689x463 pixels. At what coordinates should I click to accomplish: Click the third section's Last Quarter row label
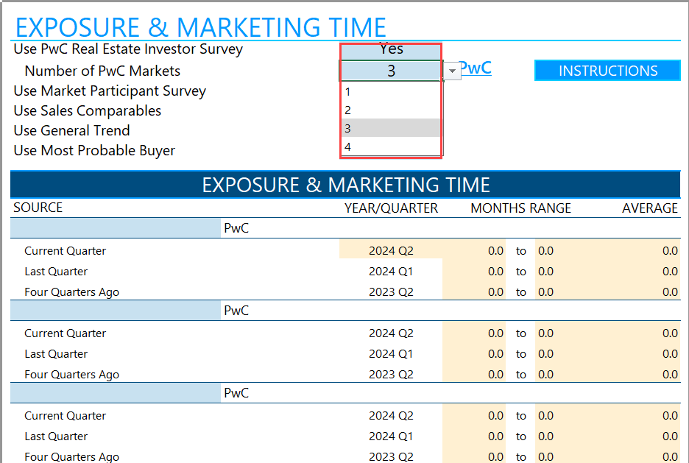tap(56, 437)
